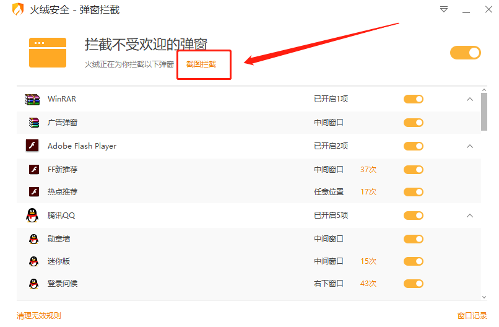Image resolution: width=499 pixels, height=327 pixels.
Task: Click the 清理无效规则 link
Action: point(39,315)
